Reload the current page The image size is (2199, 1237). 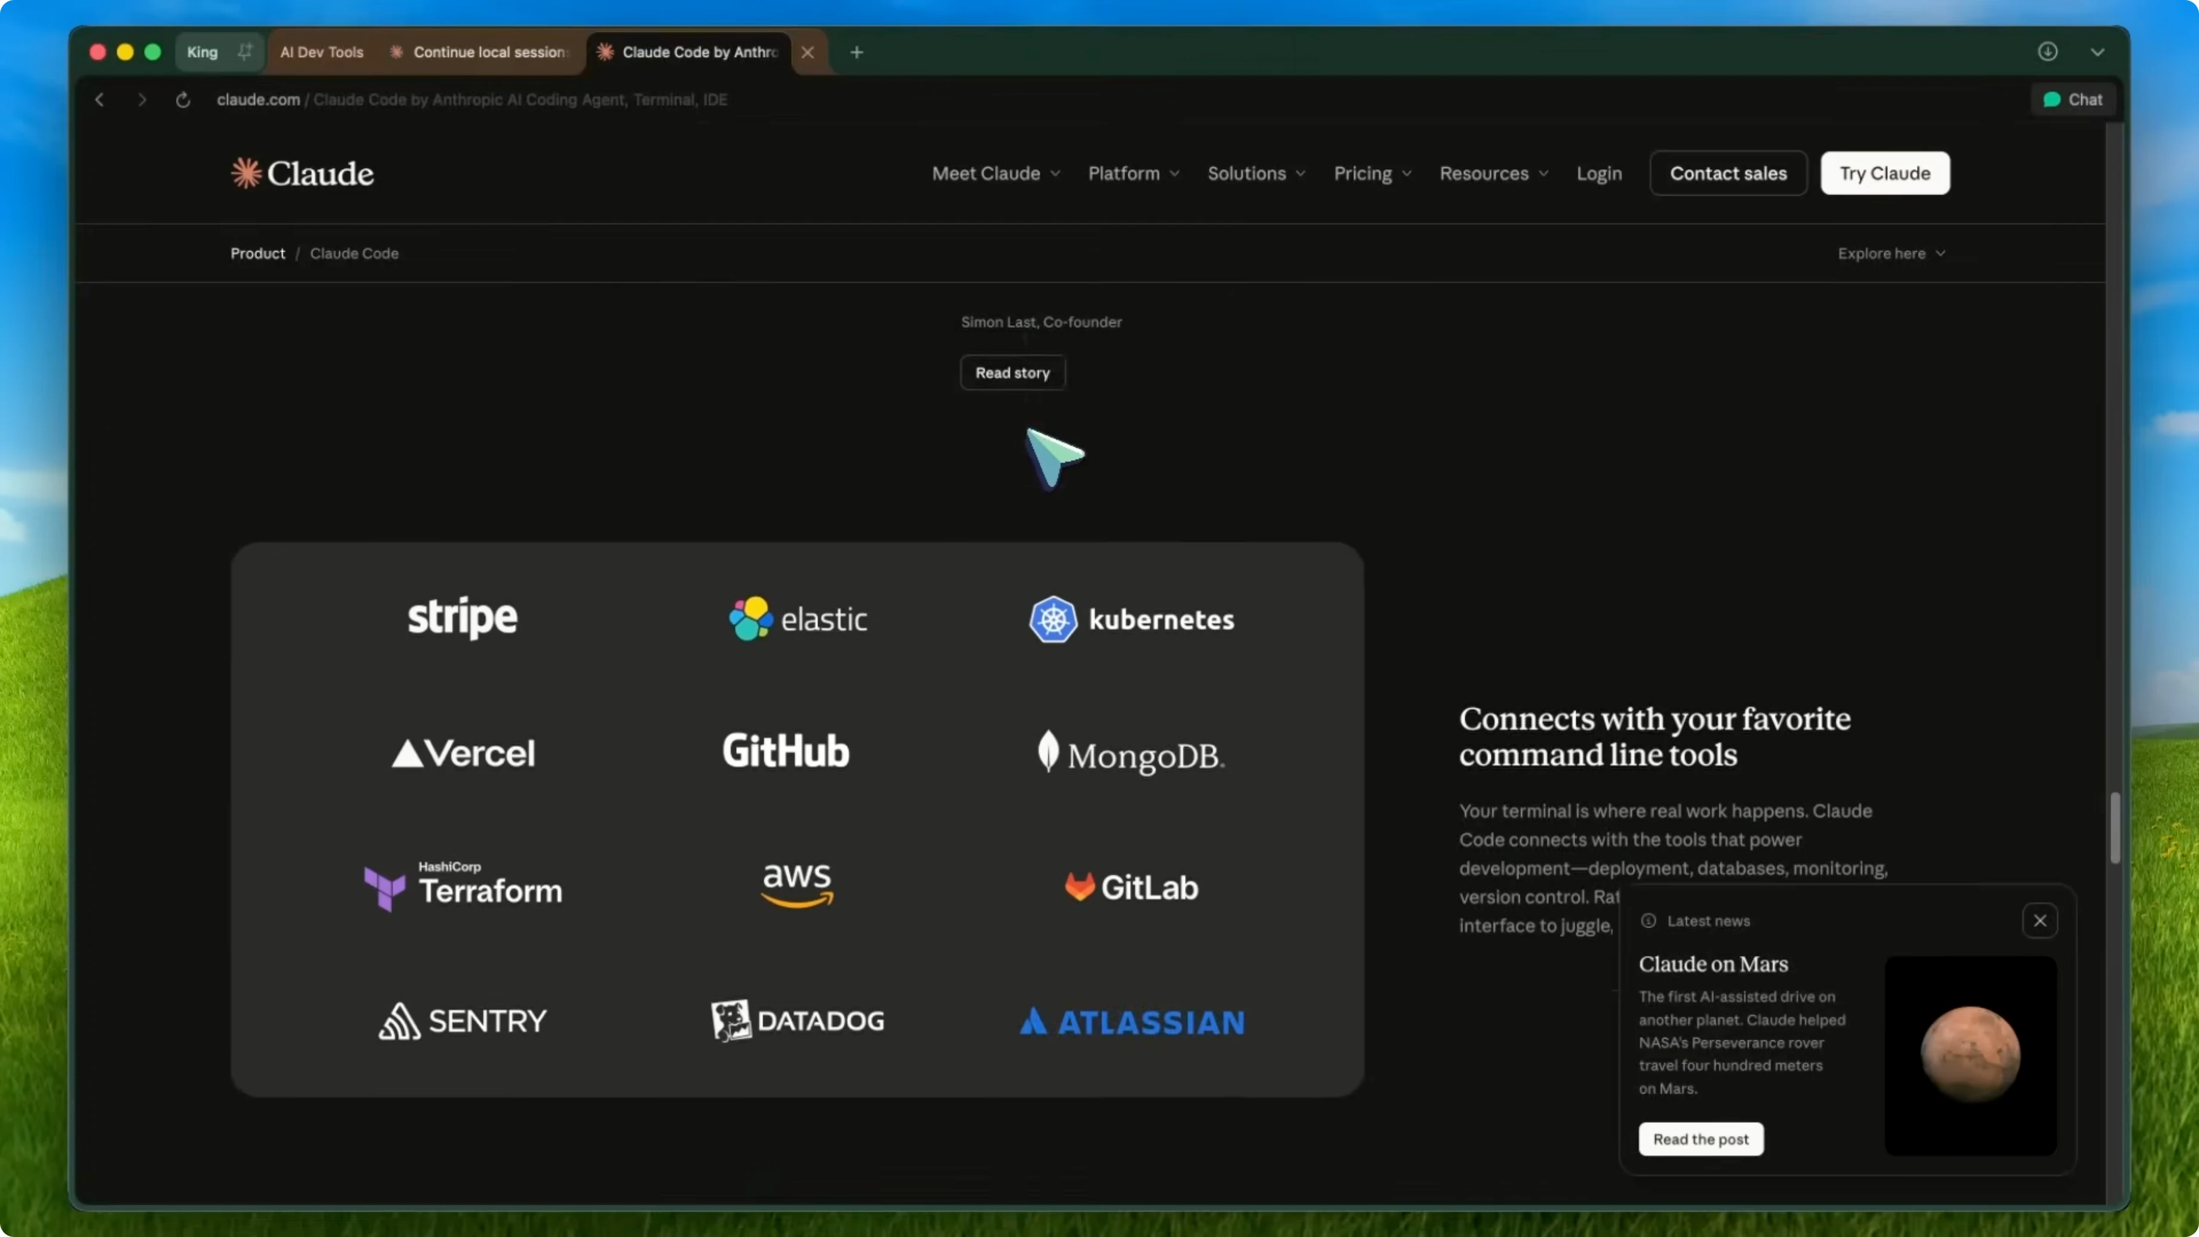[x=183, y=99]
